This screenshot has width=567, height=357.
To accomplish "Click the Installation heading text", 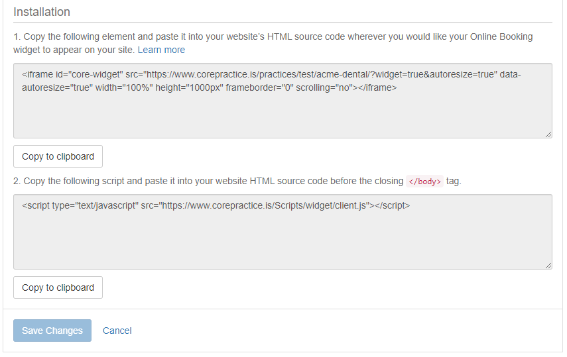I will click(x=42, y=12).
